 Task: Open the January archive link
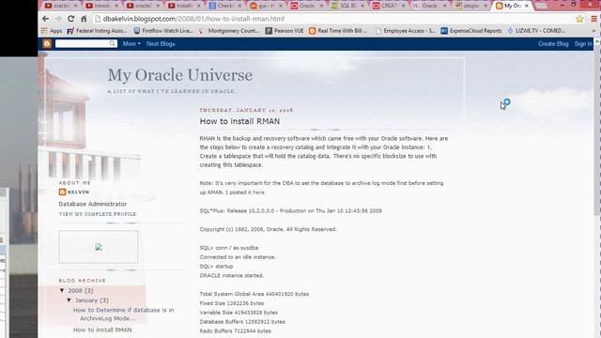click(86, 300)
